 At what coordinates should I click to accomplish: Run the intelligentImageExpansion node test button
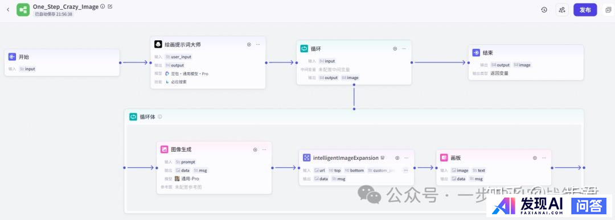[x=397, y=158]
